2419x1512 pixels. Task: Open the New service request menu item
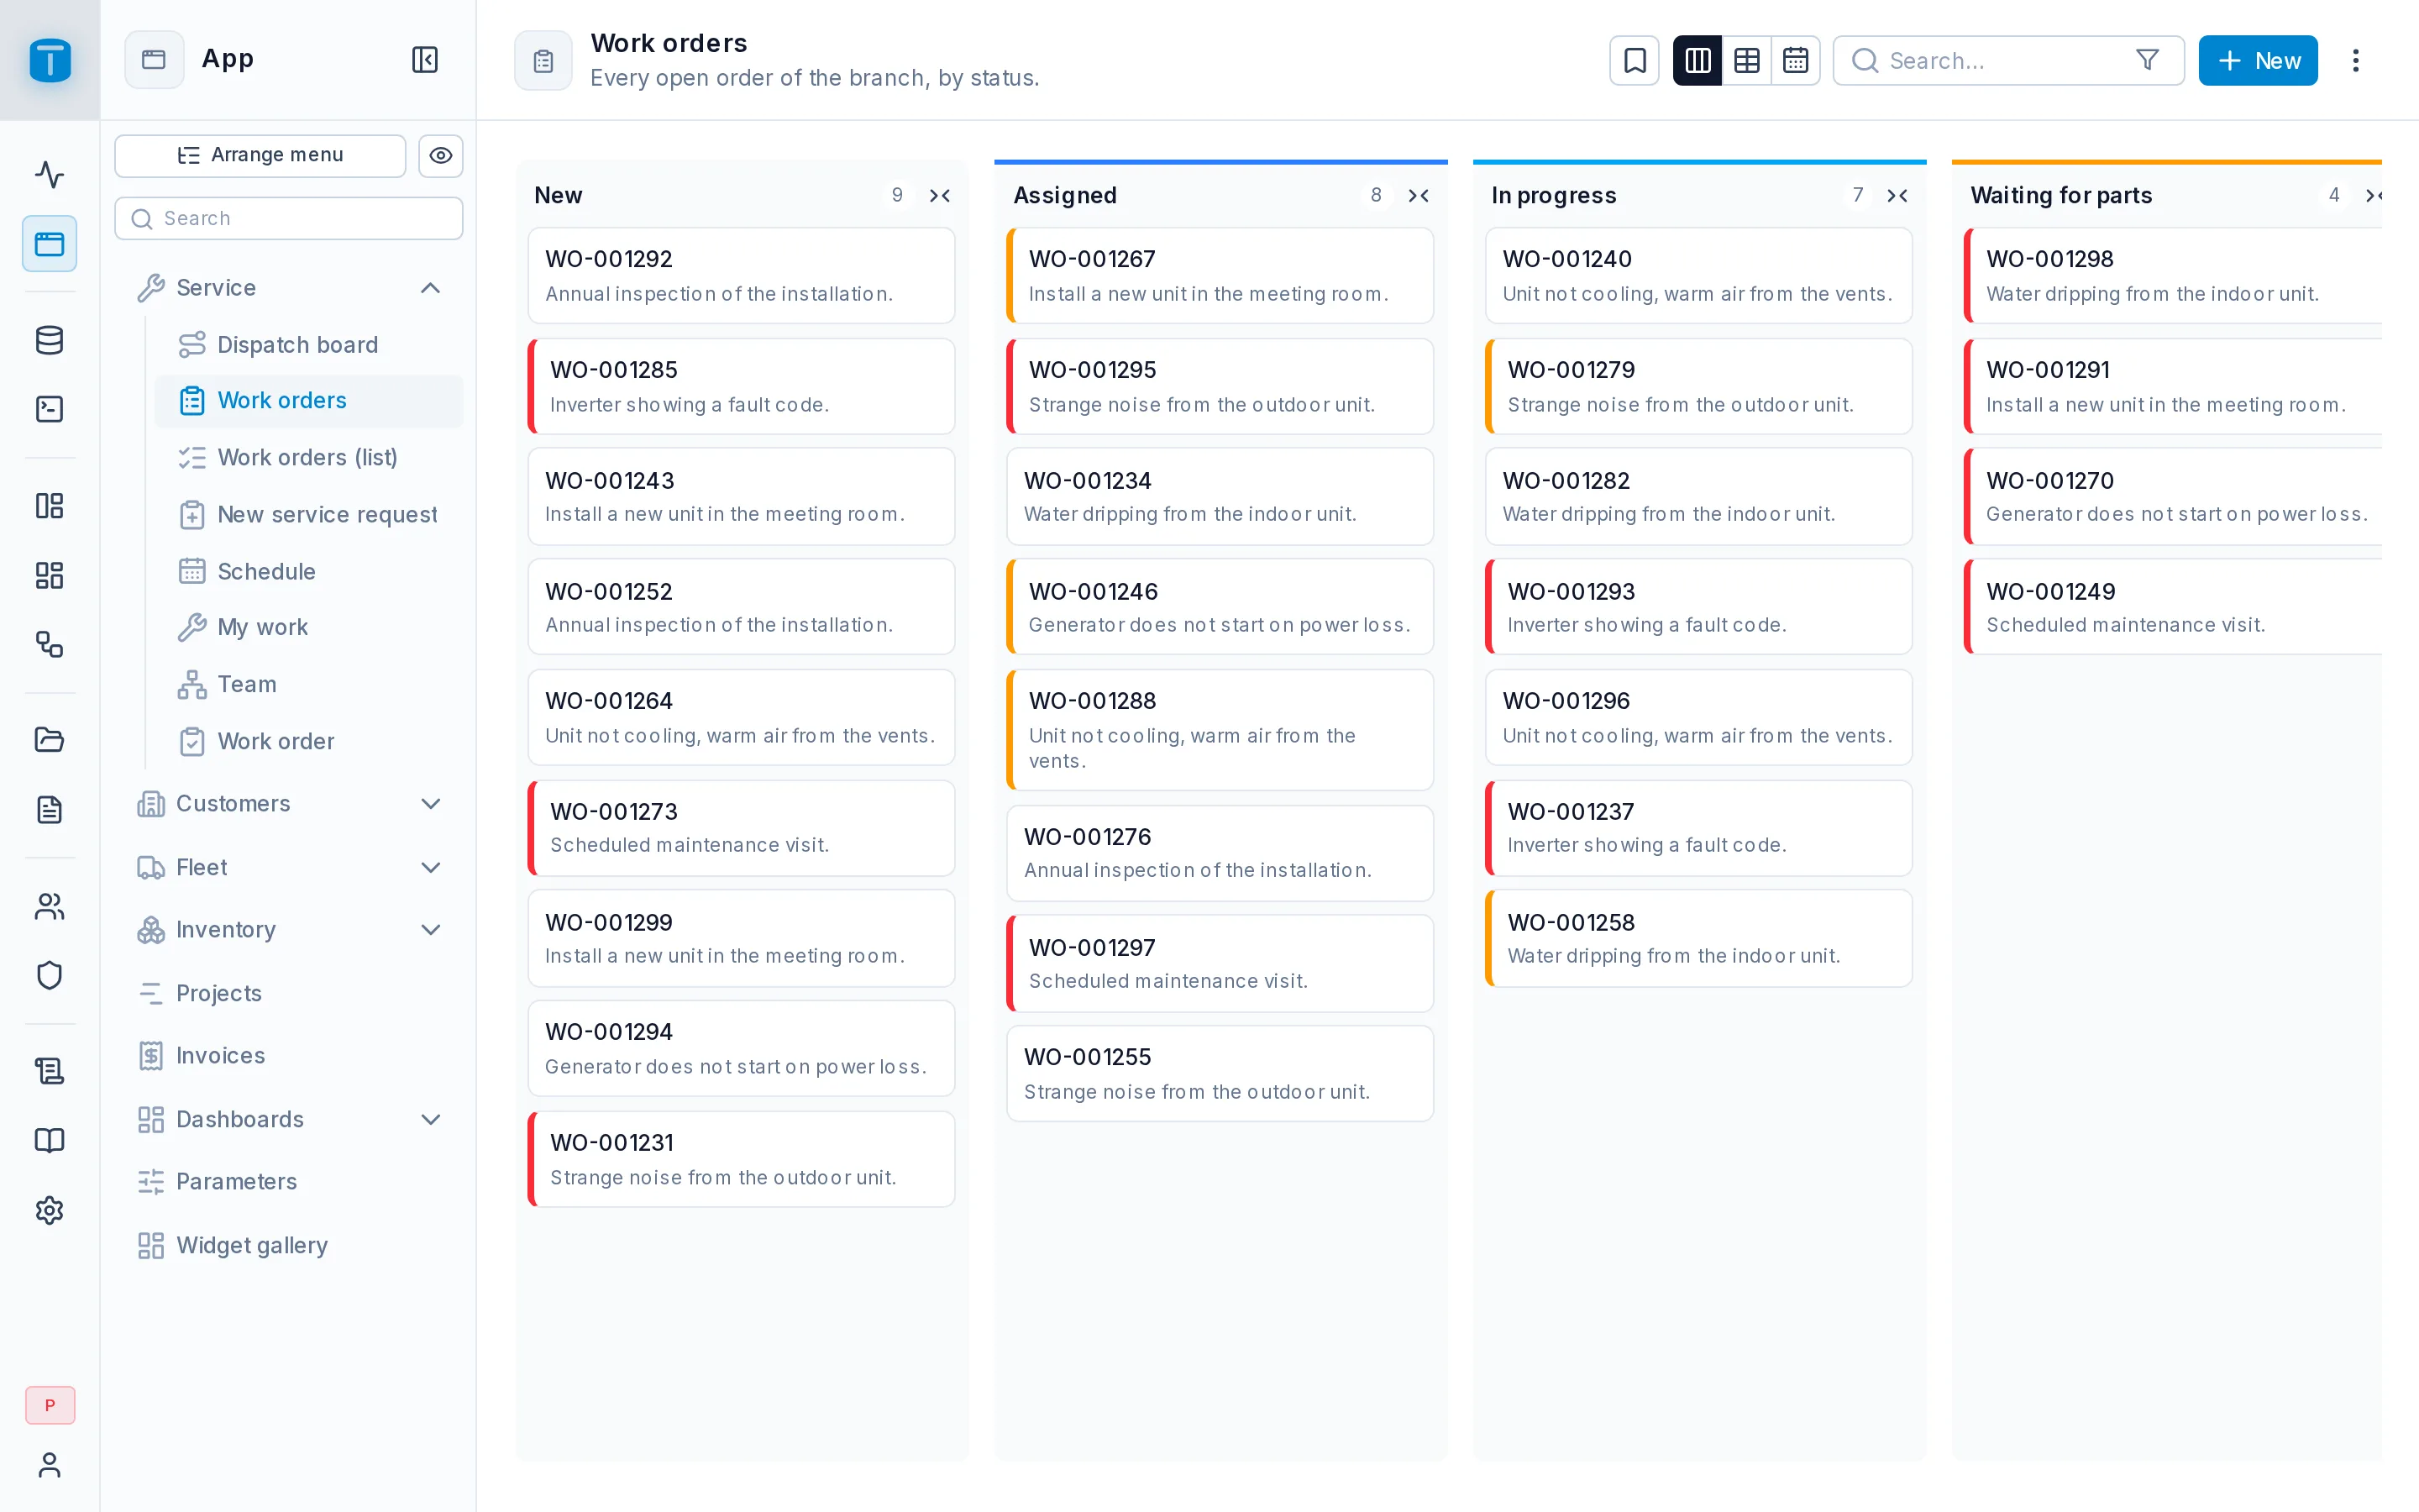click(x=308, y=514)
